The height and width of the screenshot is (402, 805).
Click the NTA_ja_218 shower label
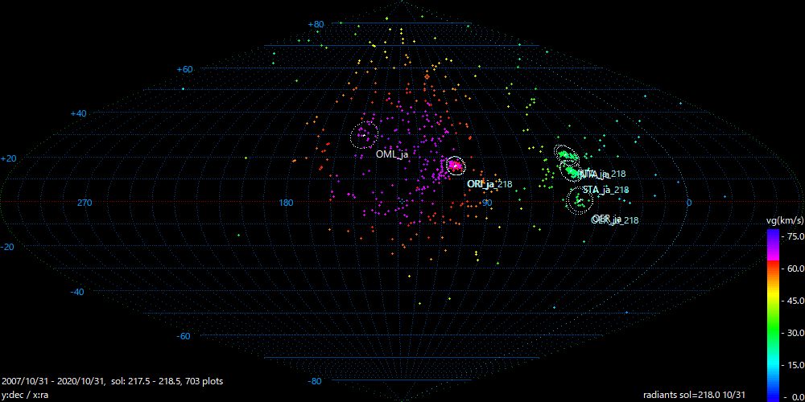603,174
